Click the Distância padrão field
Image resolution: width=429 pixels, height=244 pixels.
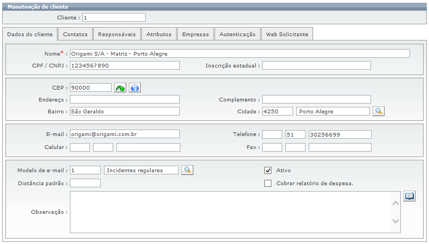click(85, 183)
